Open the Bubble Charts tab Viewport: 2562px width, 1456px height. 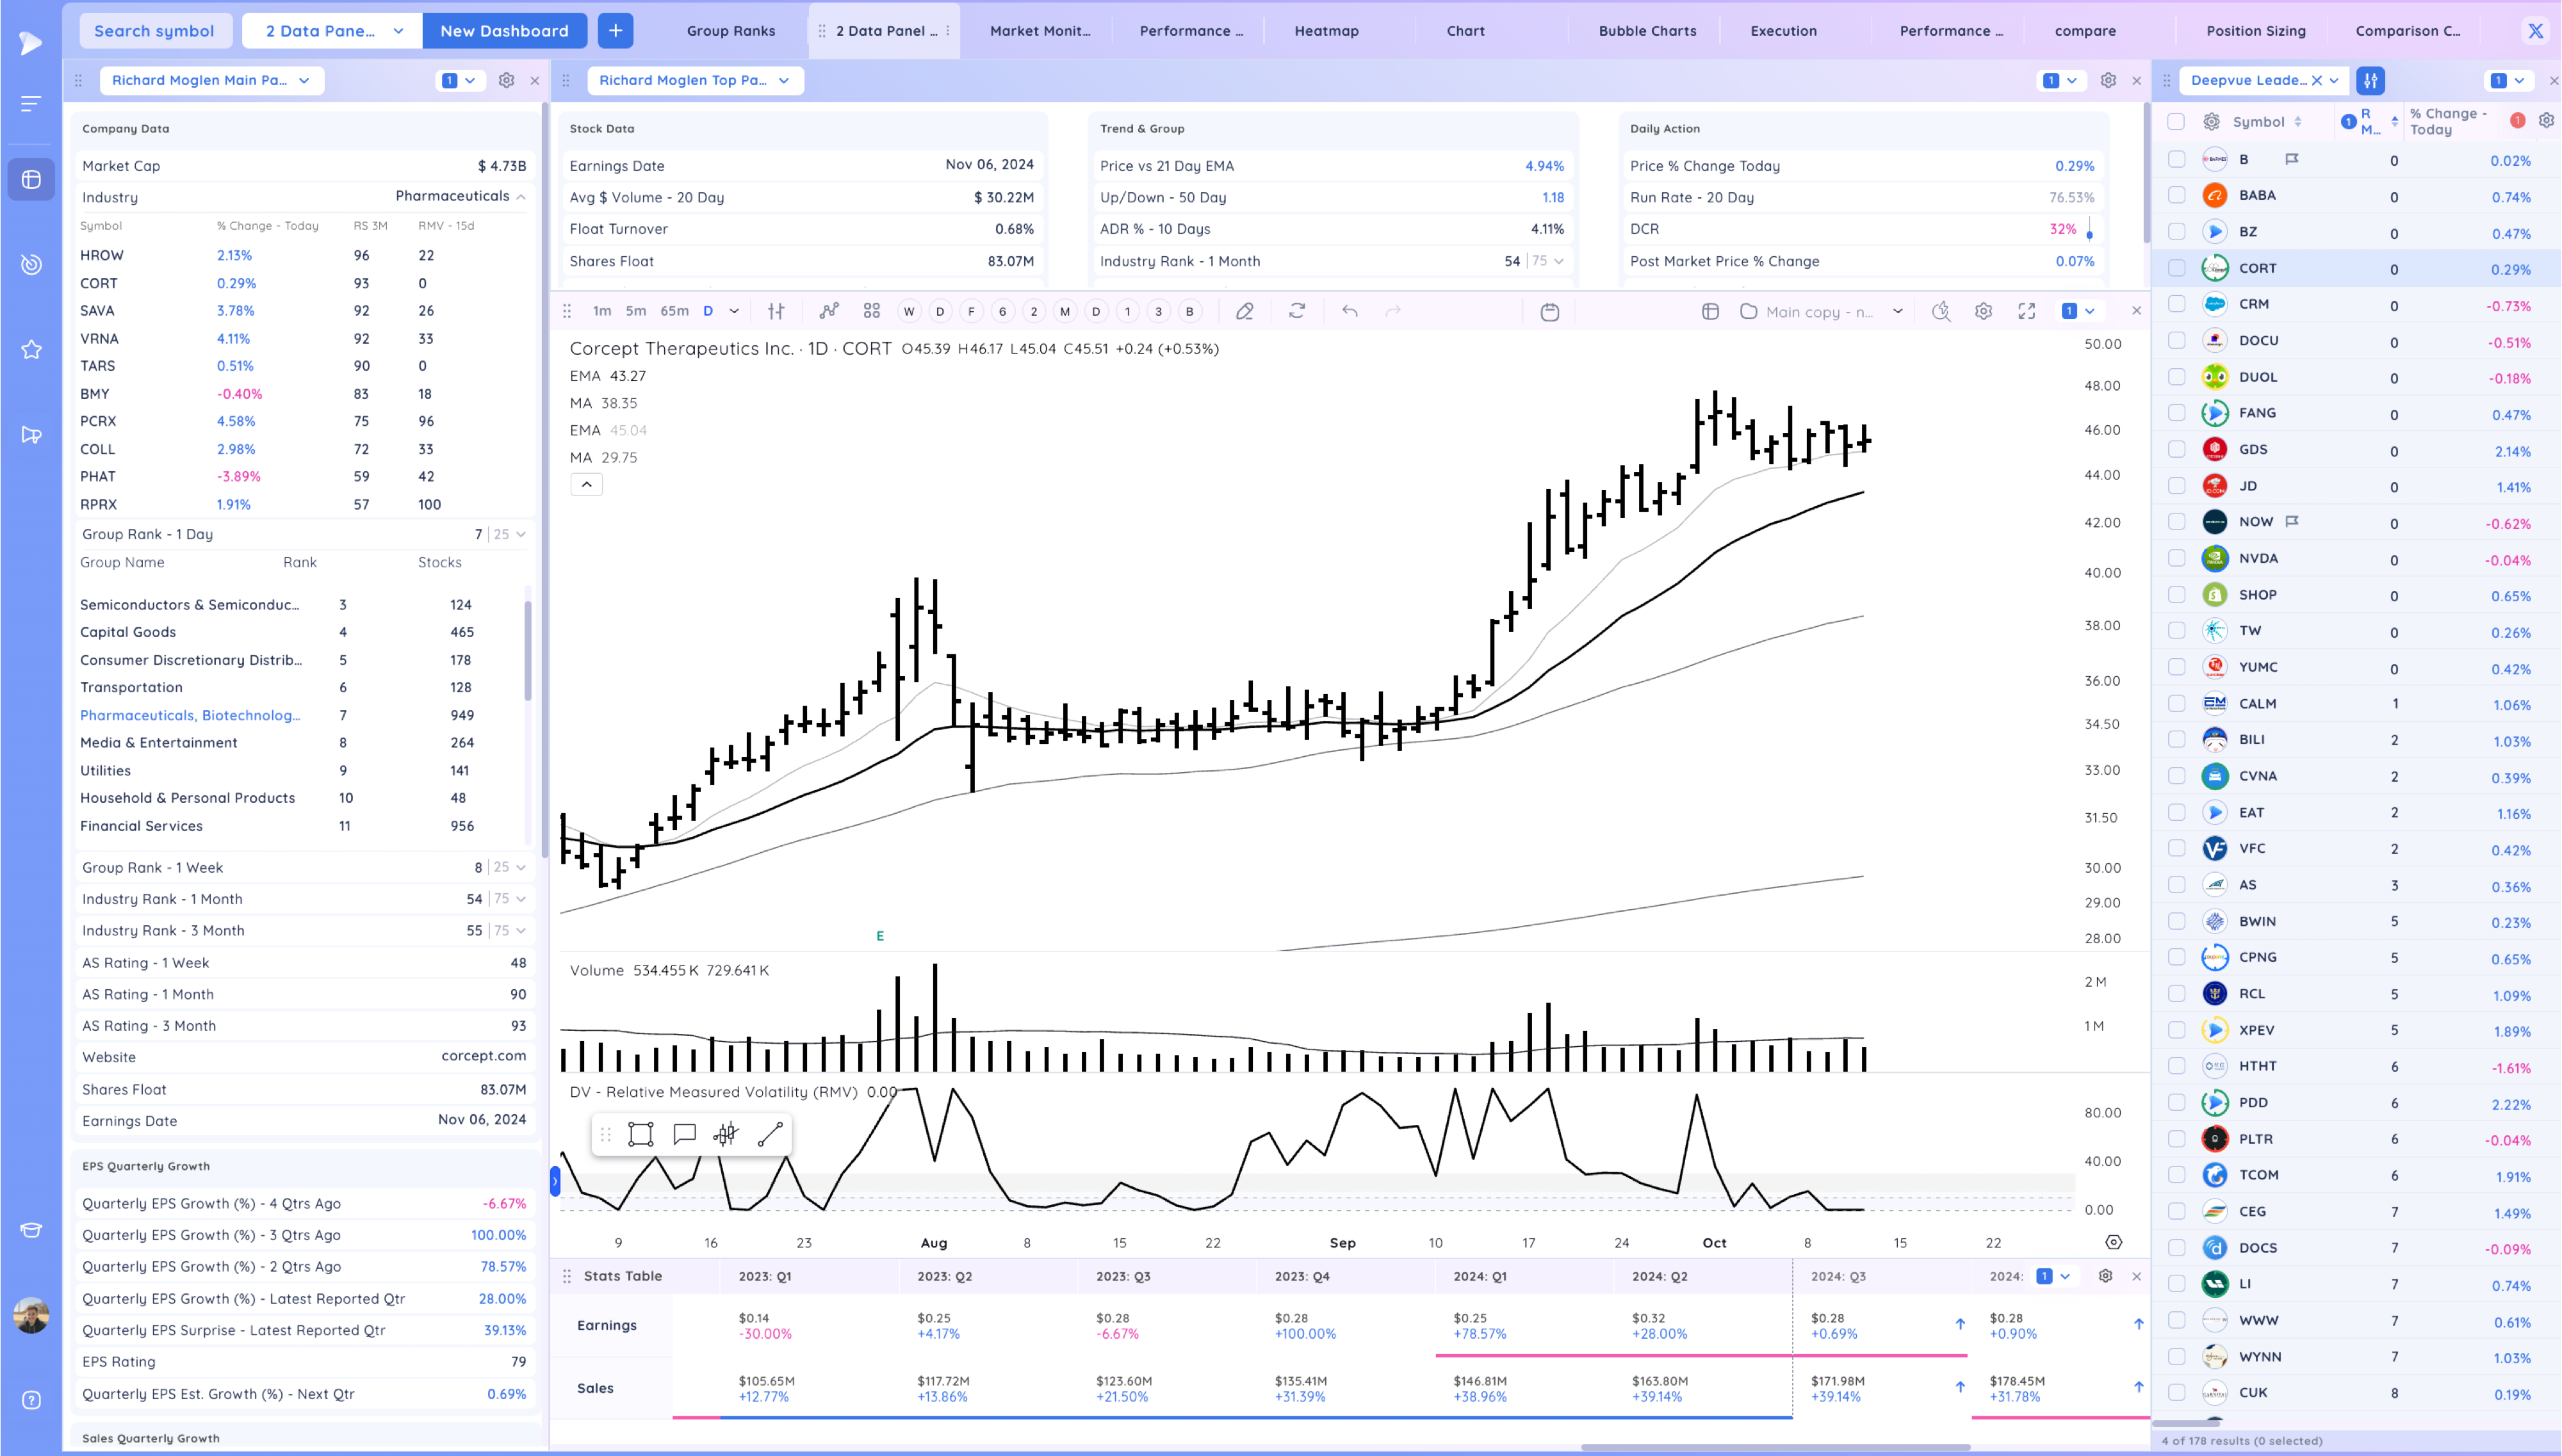1646,31
